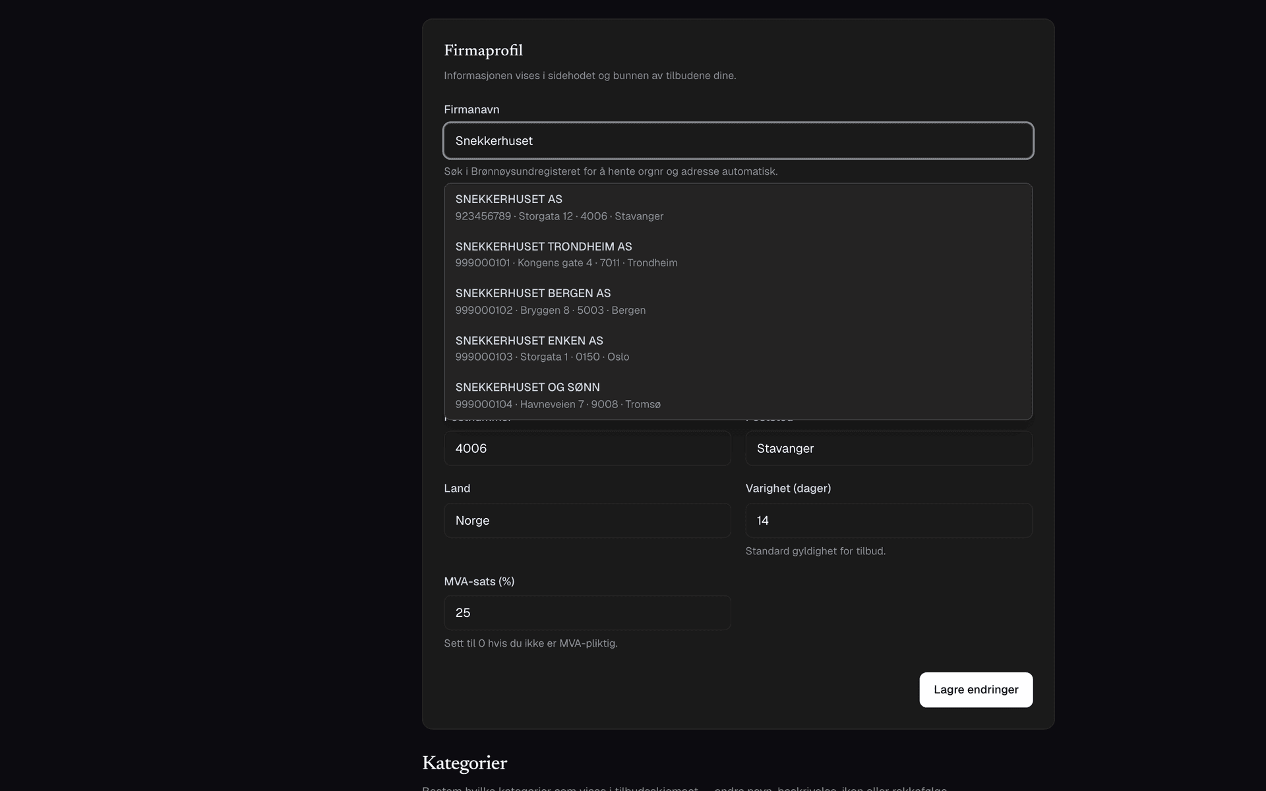Click the Firmanavn label
1266x791 pixels.
click(x=471, y=109)
